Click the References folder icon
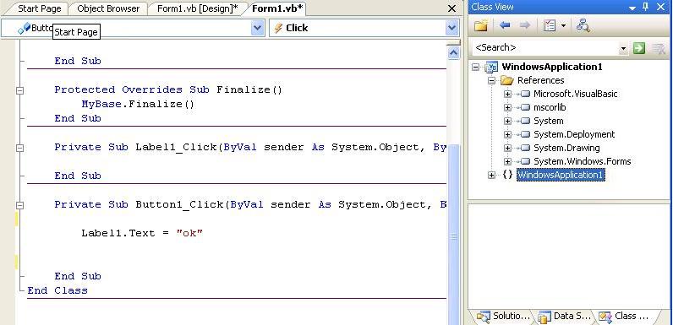The width and height of the screenshot is (673, 325). pos(507,80)
